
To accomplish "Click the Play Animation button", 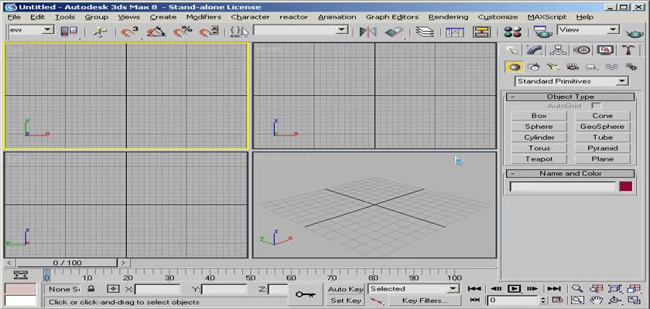I will click(514, 289).
